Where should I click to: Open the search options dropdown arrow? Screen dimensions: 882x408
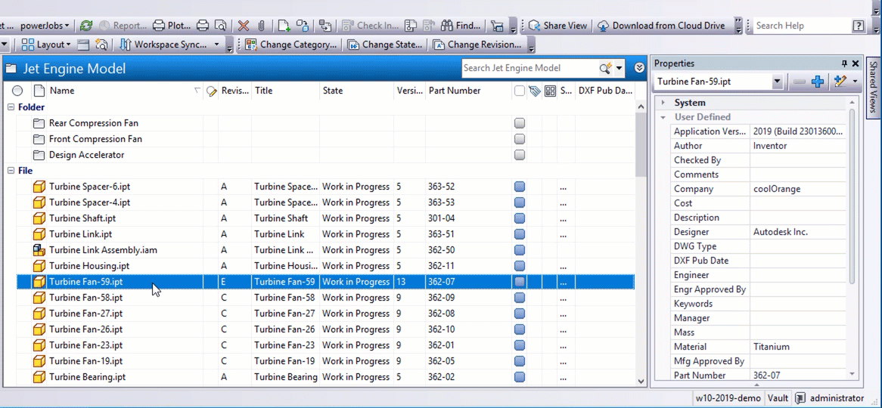tap(620, 68)
